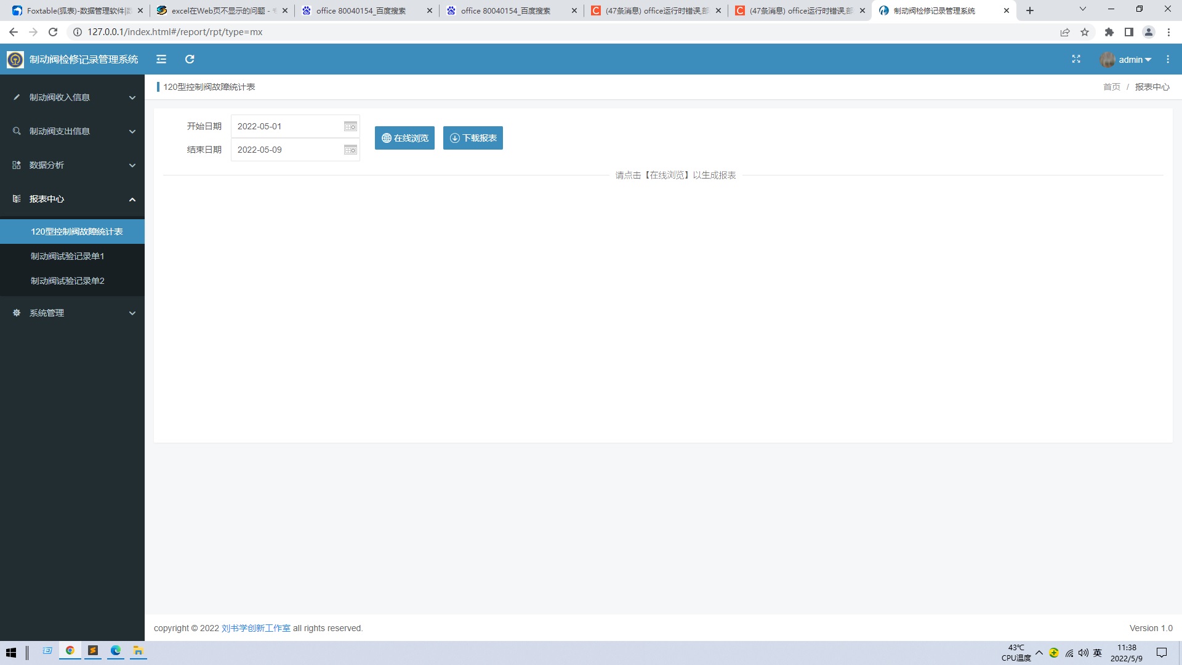Viewport: 1182px width, 665px height.
Task: Click the CPU温度 43℃ tray readout
Action: pyautogui.click(x=1016, y=653)
